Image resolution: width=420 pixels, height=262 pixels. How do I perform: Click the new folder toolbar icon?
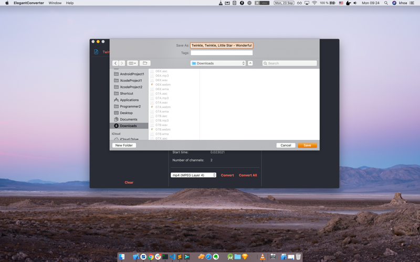pos(145,63)
